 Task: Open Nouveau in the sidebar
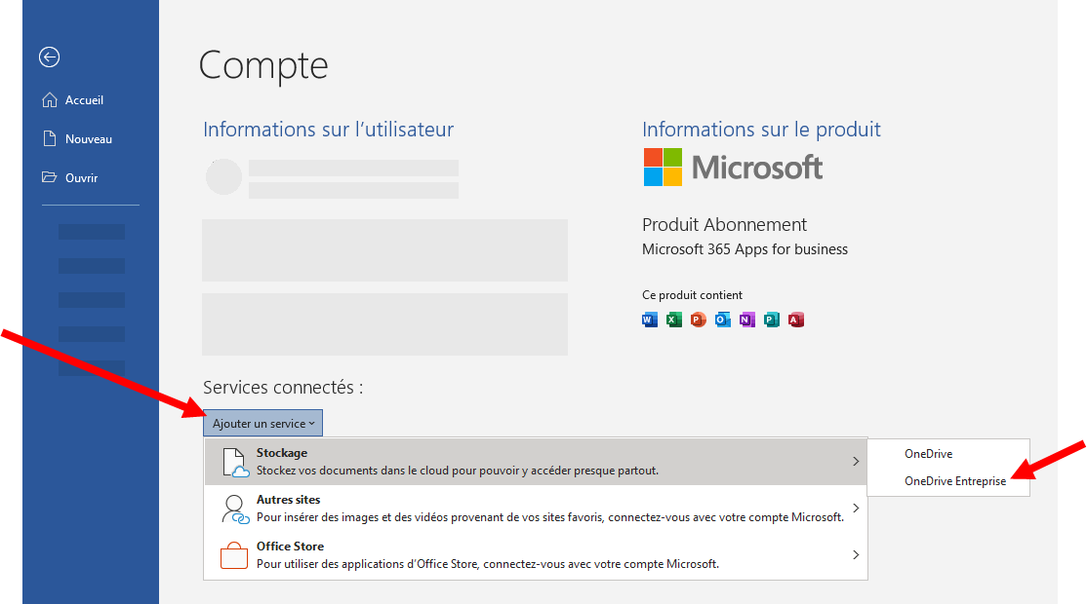tap(89, 139)
